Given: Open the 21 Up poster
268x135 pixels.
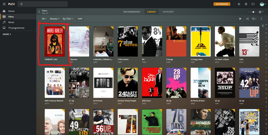Looking at the screenshot, I should pyautogui.click(x=79, y=83).
